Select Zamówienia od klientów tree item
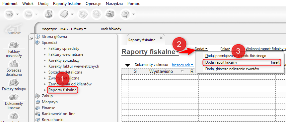 [70, 84]
